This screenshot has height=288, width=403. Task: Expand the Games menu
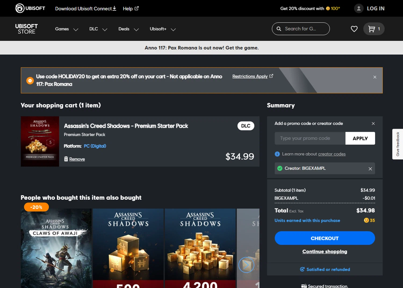pos(67,29)
